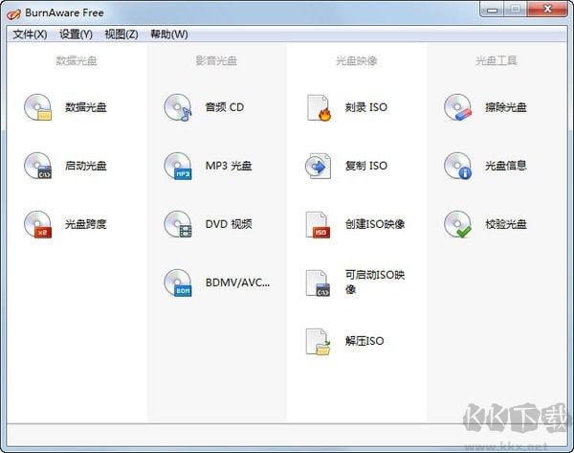
Task: Click the 光盘工具 column heading
Action: click(497, 60)
